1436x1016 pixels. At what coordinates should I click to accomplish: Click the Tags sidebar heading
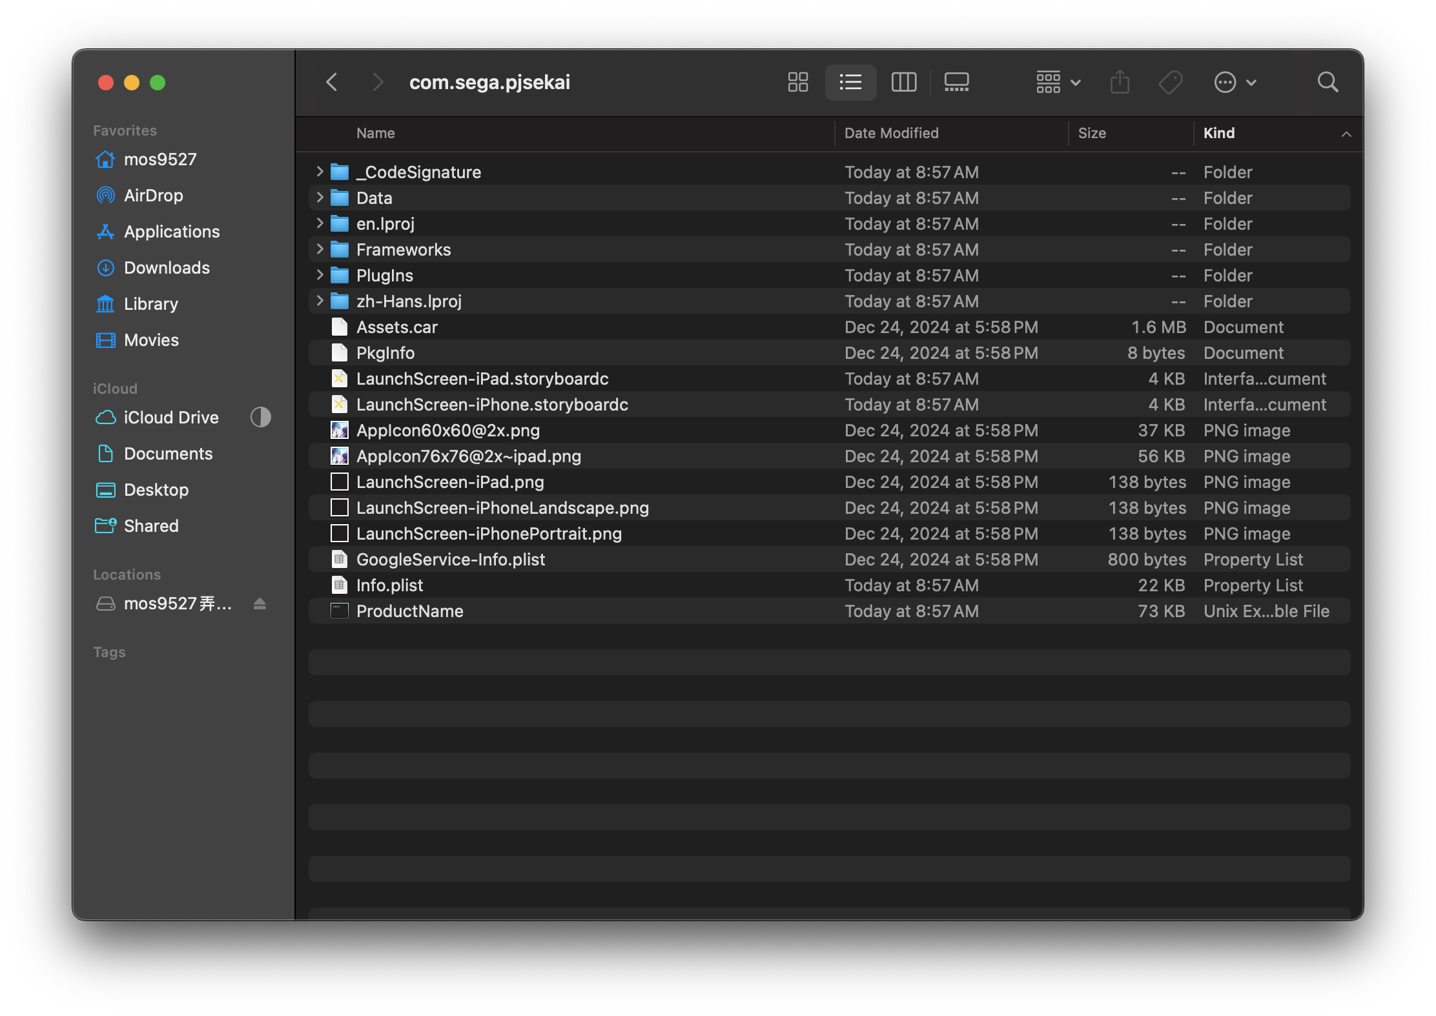click(109, 652)
